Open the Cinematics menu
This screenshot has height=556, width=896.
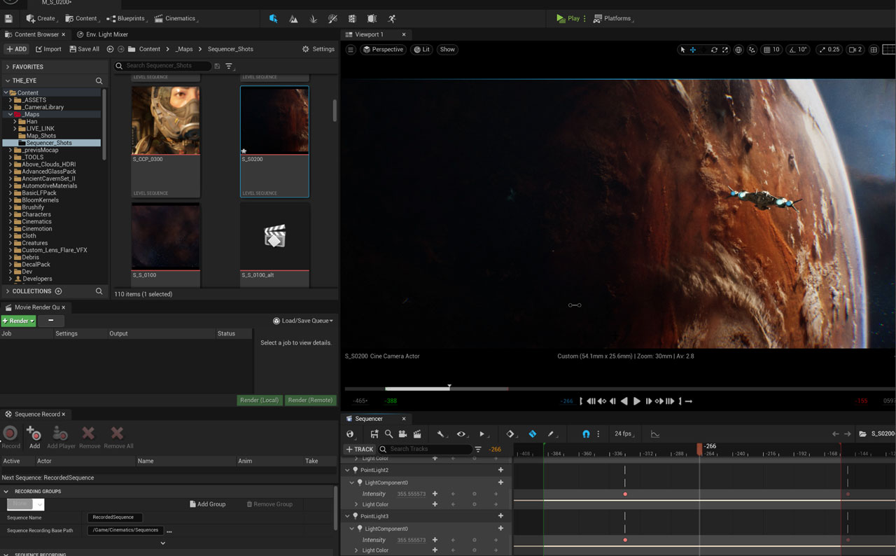[175, 19]
